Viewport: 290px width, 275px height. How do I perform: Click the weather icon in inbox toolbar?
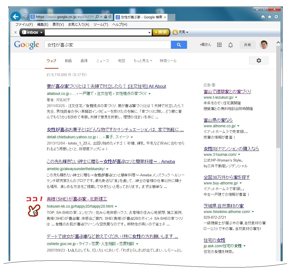point(175,32)
